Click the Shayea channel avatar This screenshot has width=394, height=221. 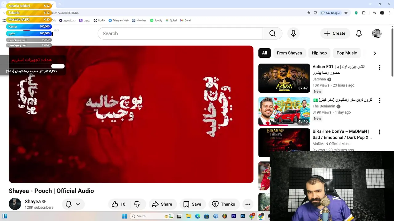(x=15, y=204)
